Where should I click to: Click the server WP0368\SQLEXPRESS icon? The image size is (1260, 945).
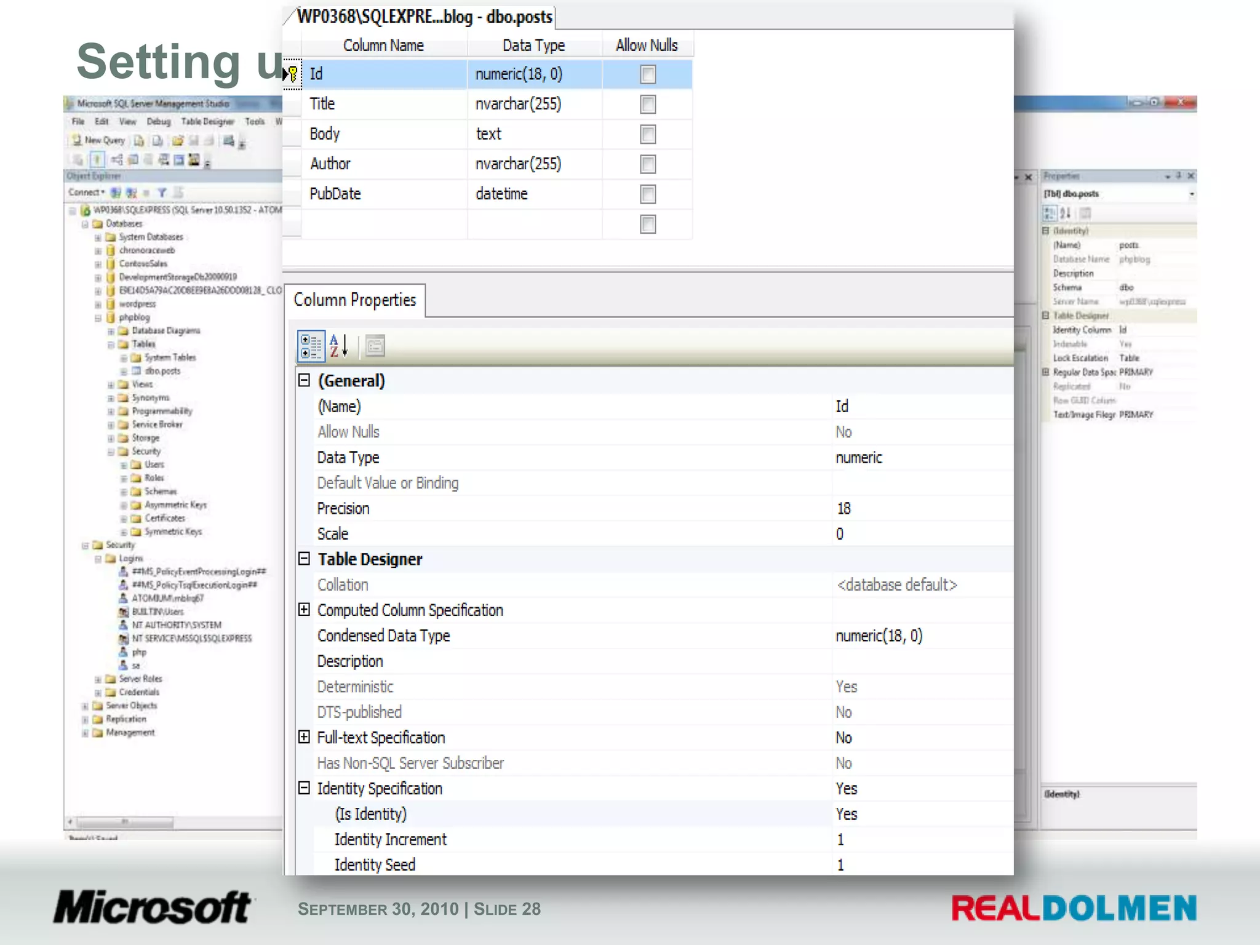(86, 210)
